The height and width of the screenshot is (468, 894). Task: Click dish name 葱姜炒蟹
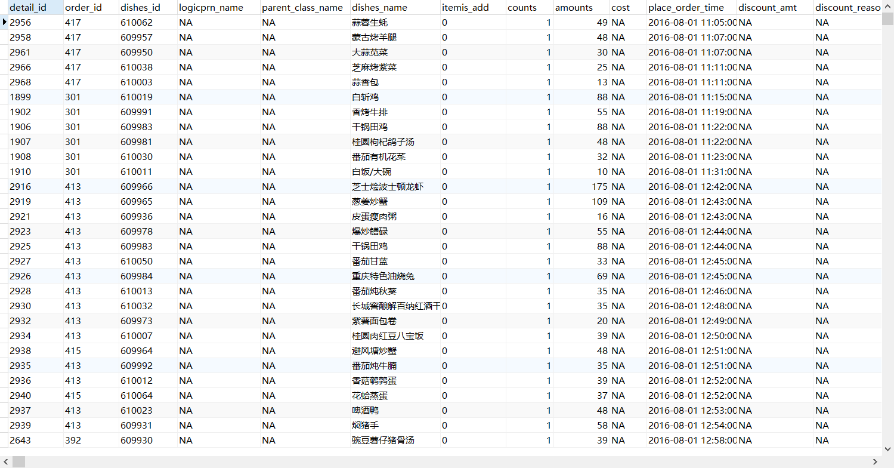pyautogui.click(x=370, y=201)
